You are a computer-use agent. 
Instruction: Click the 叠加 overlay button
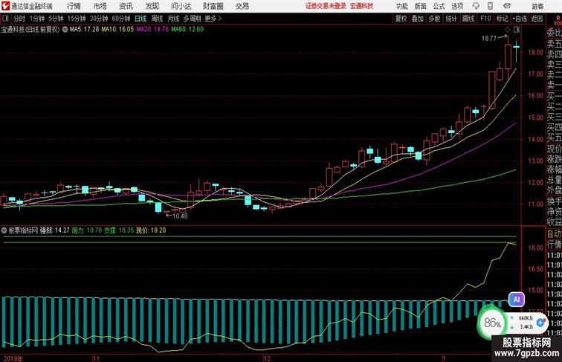pyautogui.click(x=418, y=19)
